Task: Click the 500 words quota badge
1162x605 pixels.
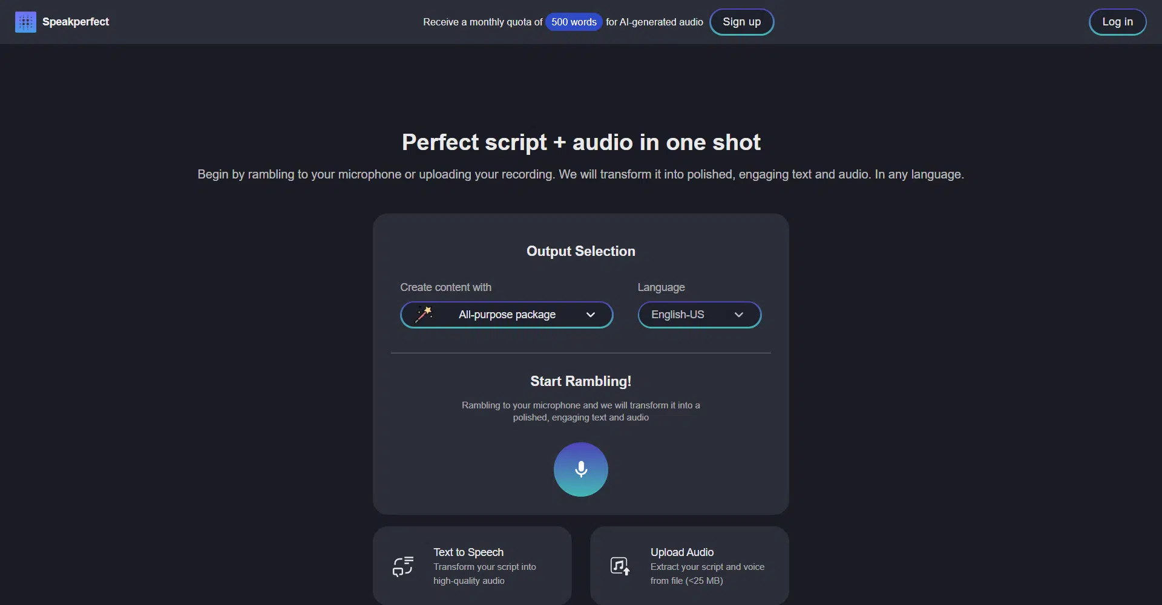Action: [x=573, y=22]
